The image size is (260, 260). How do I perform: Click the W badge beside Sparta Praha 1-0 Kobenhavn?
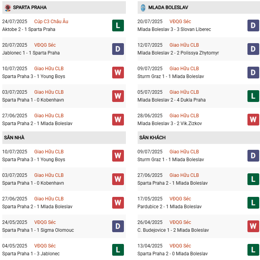pyautogui.click(x=118, y=96)
